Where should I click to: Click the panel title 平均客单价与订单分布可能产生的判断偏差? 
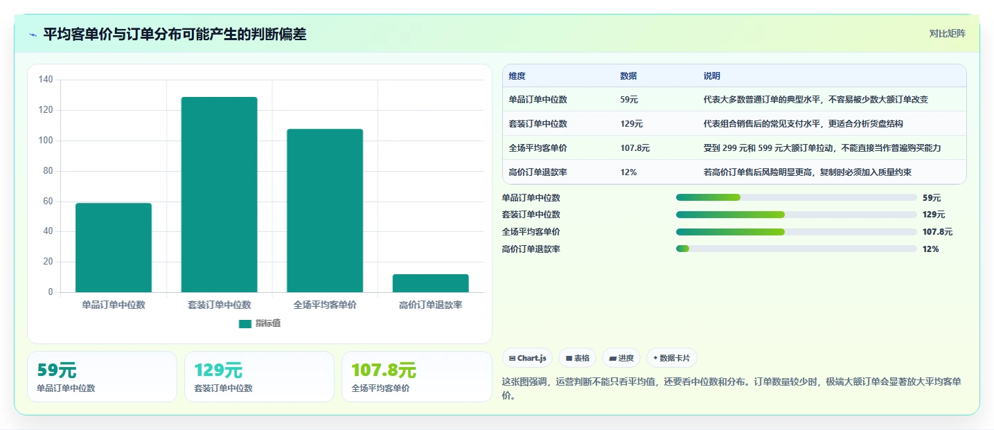pyautogui.click(x=175, y=34)
